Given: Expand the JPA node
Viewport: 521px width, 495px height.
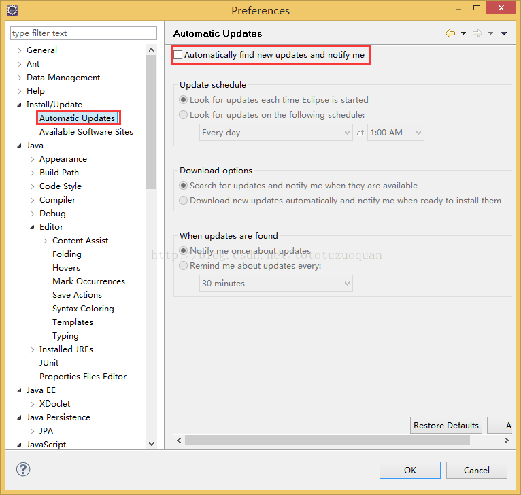Looking at the screenshot, I should [32, 432].
